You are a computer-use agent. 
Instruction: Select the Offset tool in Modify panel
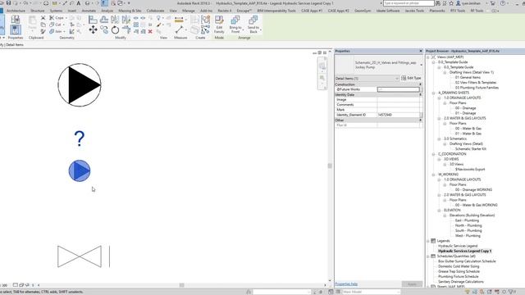point(104,20)
